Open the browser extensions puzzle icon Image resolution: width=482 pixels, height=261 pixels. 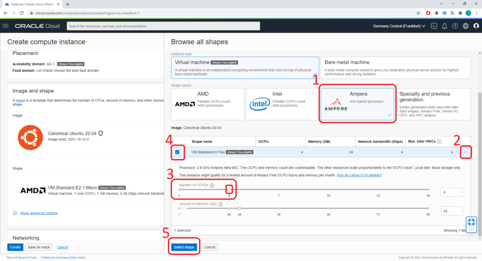pyautogui.click(x=460, y=13)
